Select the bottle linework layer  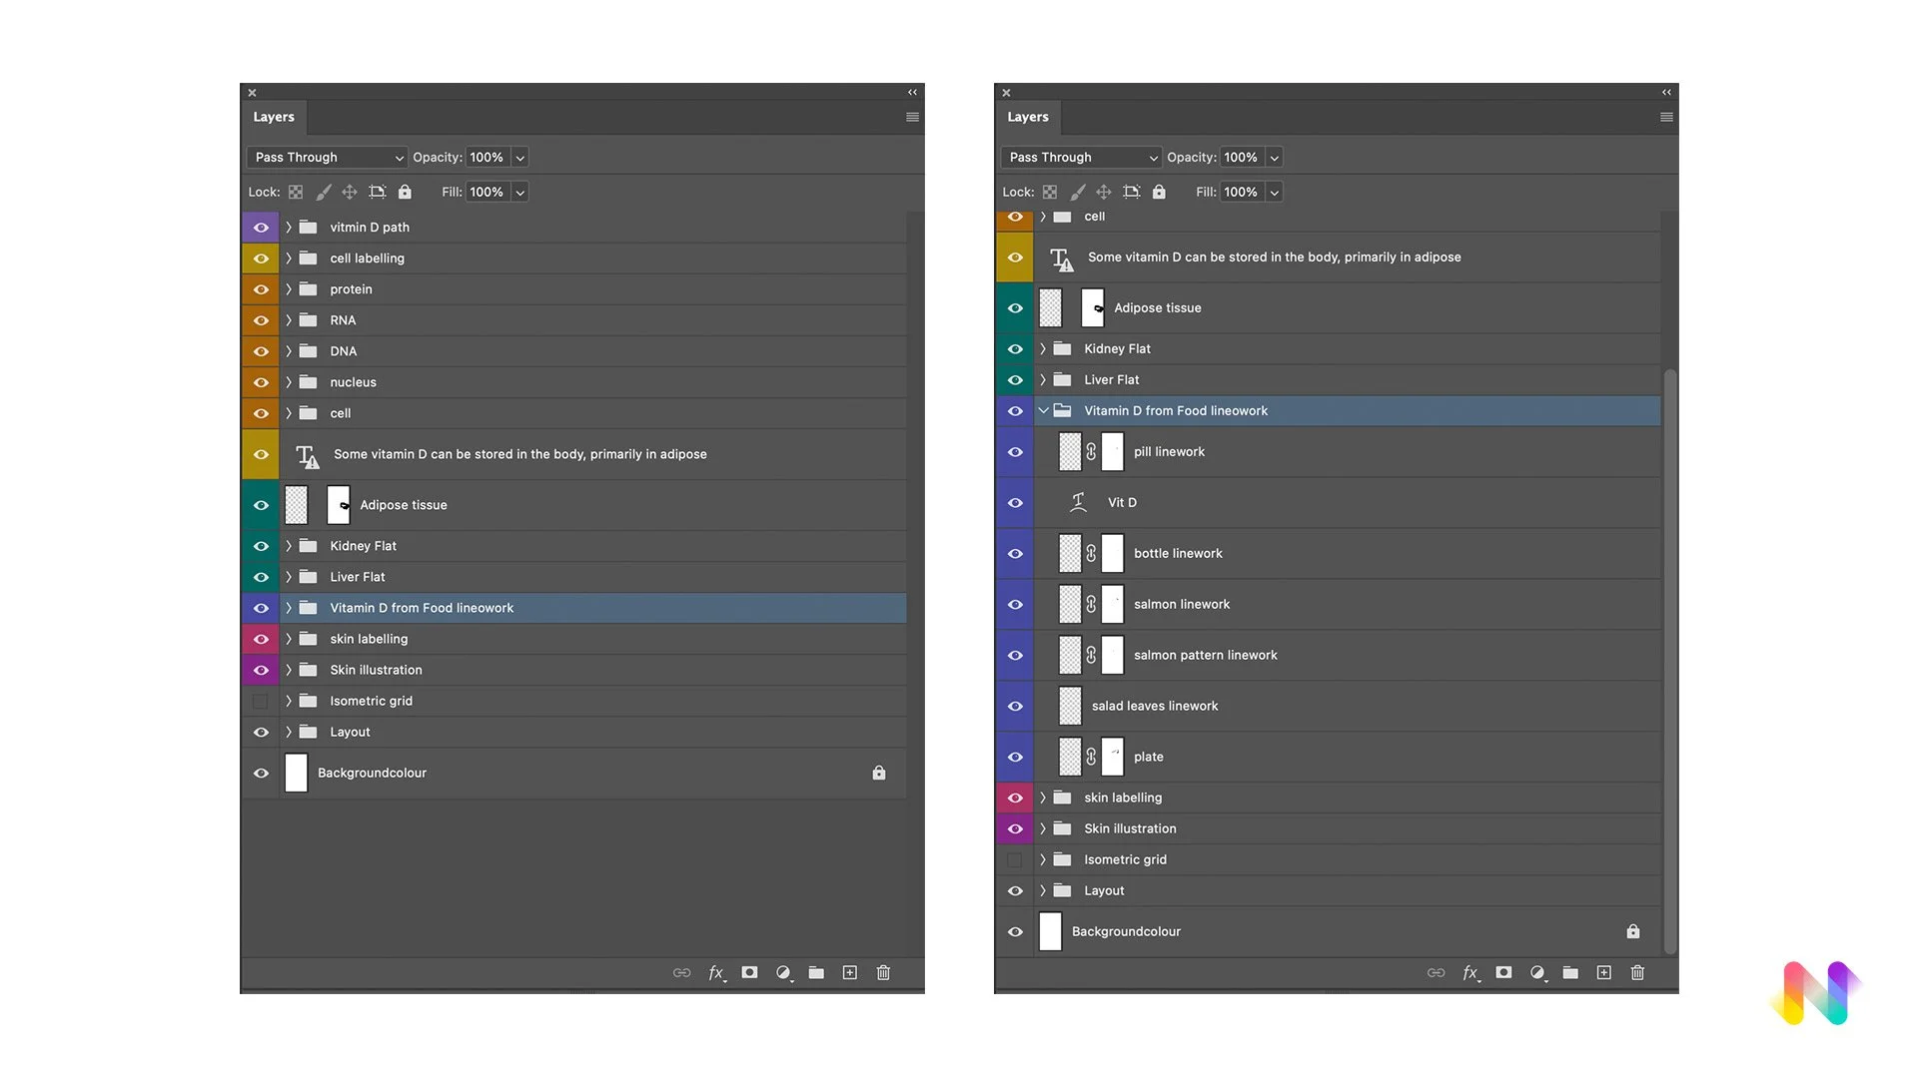pos(1178,554)
